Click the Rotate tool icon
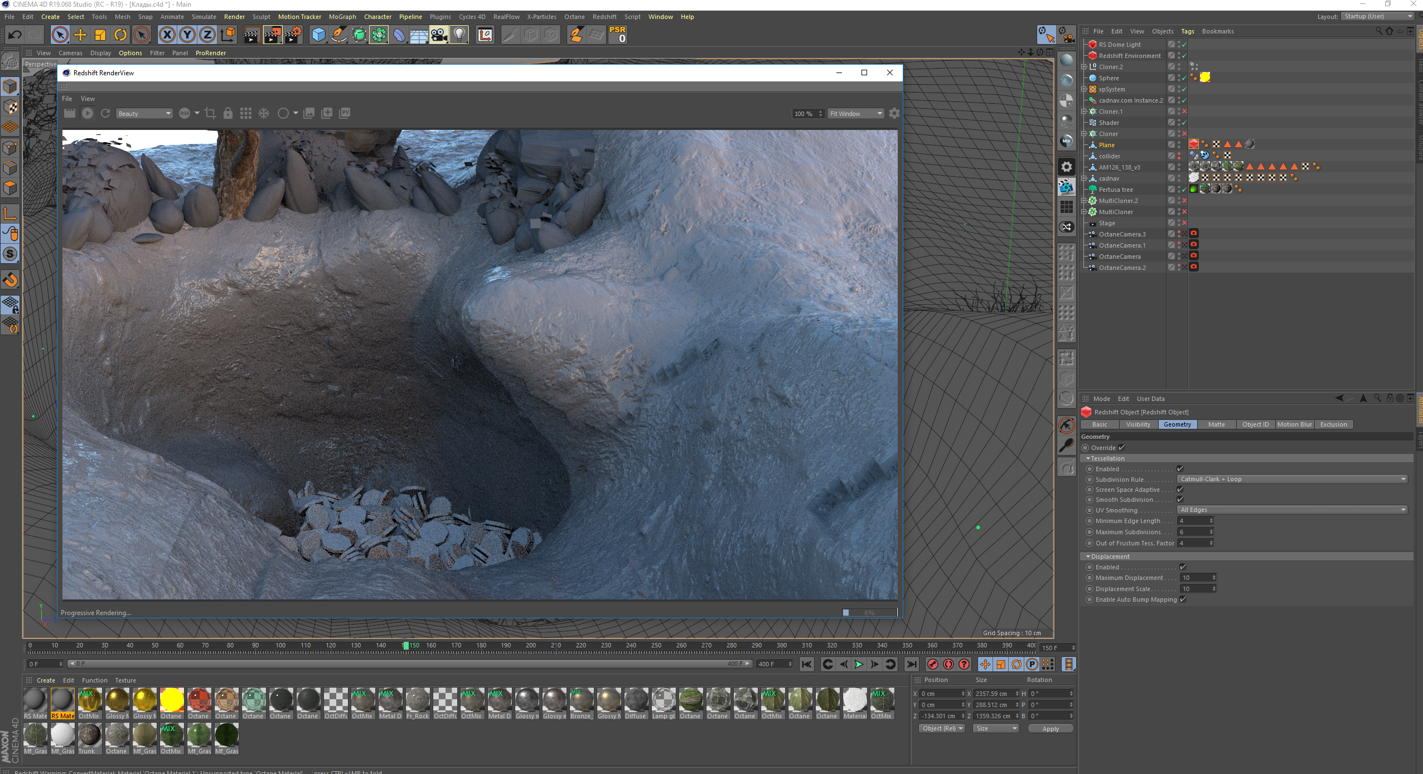 click(120, 35)
